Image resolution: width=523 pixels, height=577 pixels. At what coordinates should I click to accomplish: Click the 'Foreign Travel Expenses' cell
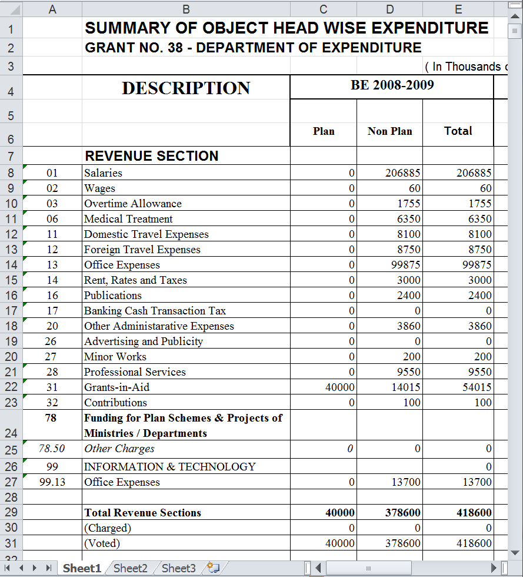186,249
